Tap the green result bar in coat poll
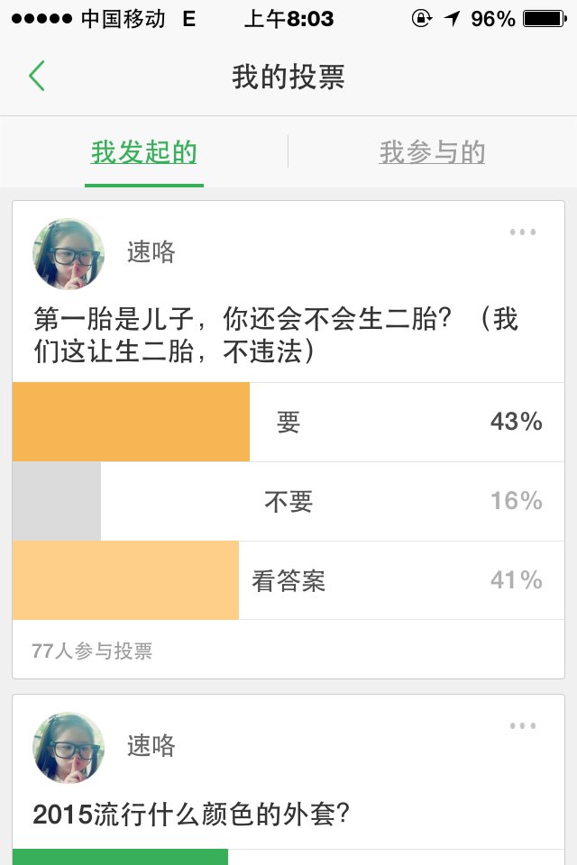The width and height of the screenshot is (577, 865). (x=120, y=857)
